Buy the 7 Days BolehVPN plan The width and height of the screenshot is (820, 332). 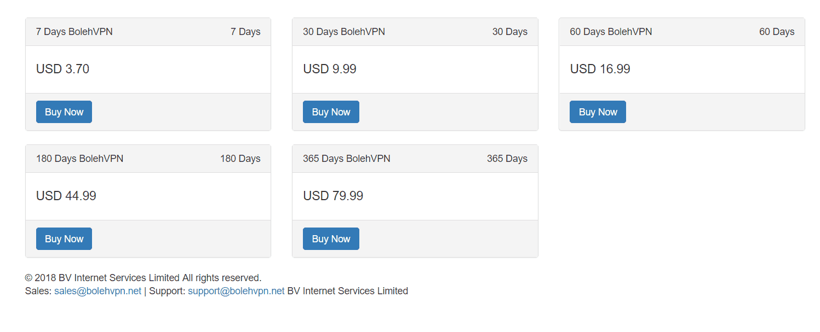64,112
